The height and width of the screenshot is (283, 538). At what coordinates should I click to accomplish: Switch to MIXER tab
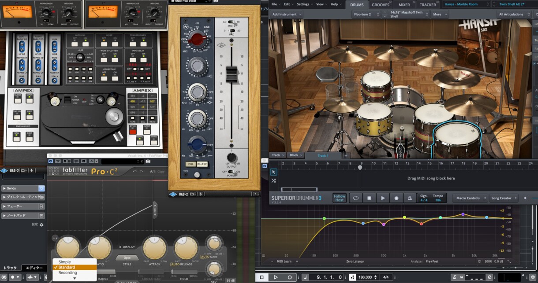click(404, 5)
